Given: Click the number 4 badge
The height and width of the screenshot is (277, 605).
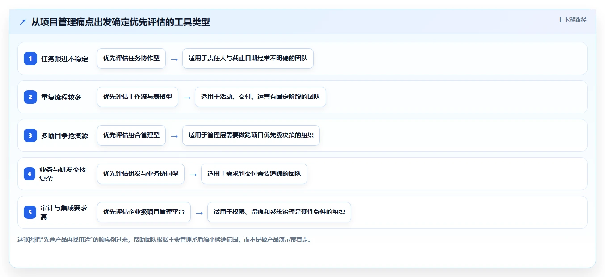Looking at the screenshot, I should (x=29, y=174).
